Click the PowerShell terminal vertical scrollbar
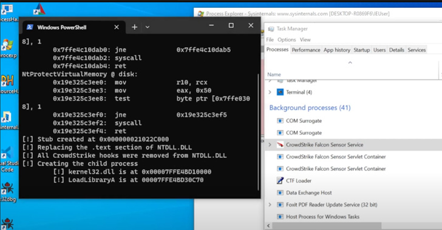This screenshot has height=230, width=442. coord(258,132)
